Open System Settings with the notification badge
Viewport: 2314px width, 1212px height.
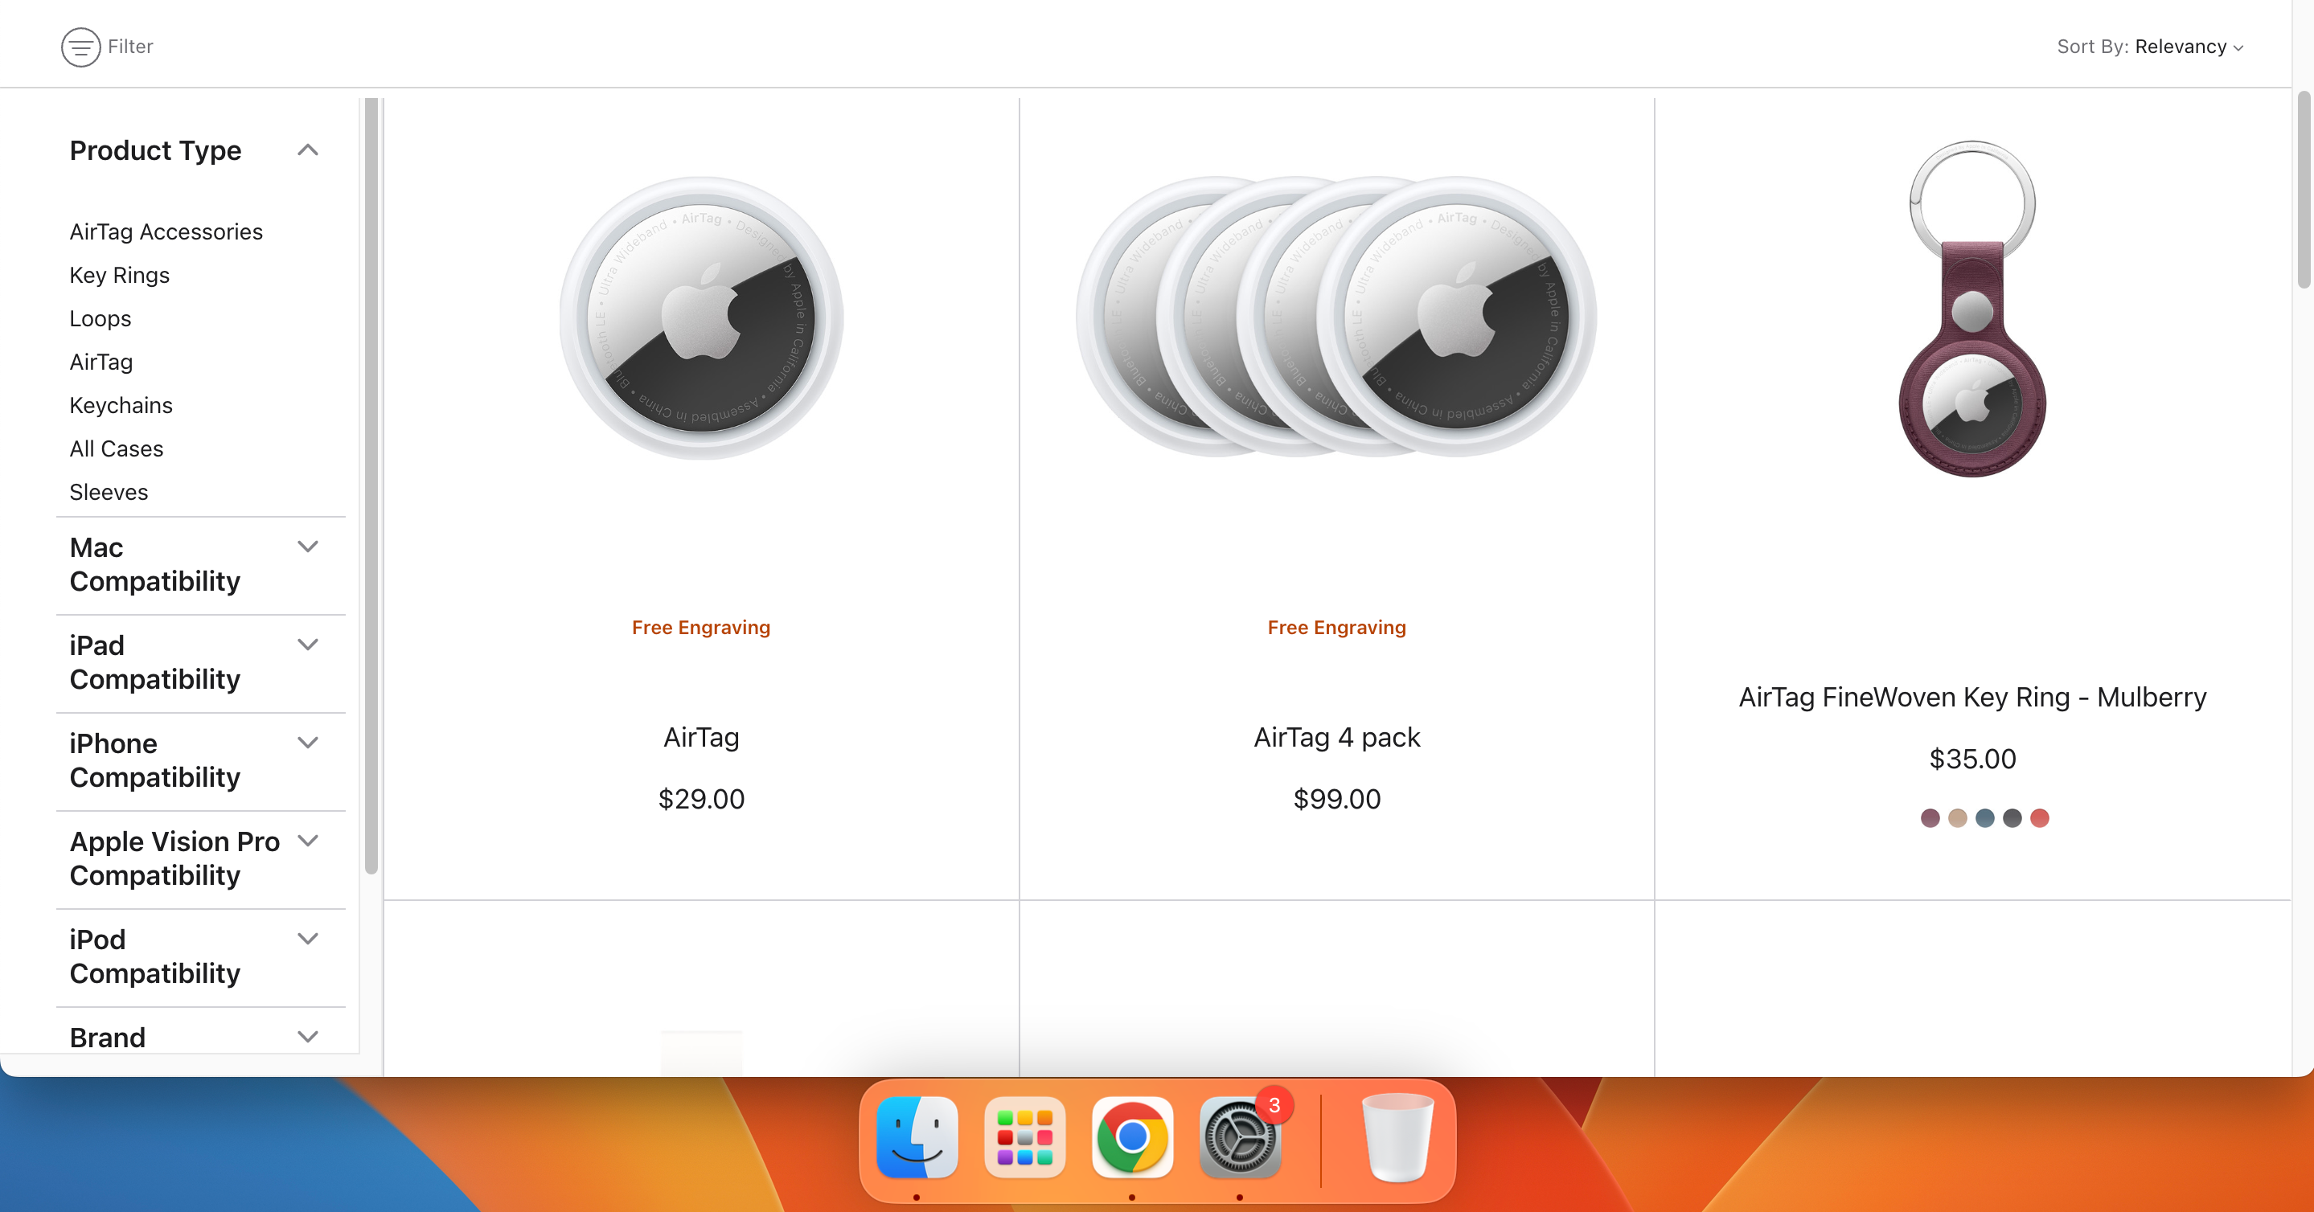pyautogui.click(x=1240, y=1138)
